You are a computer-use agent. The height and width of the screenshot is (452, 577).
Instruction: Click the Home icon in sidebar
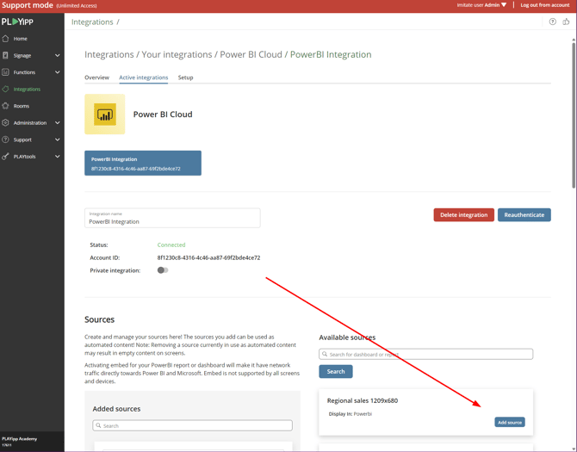[6, 39]
